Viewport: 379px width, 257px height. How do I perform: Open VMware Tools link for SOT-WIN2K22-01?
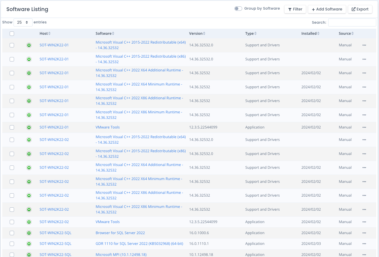coord(108,127)
